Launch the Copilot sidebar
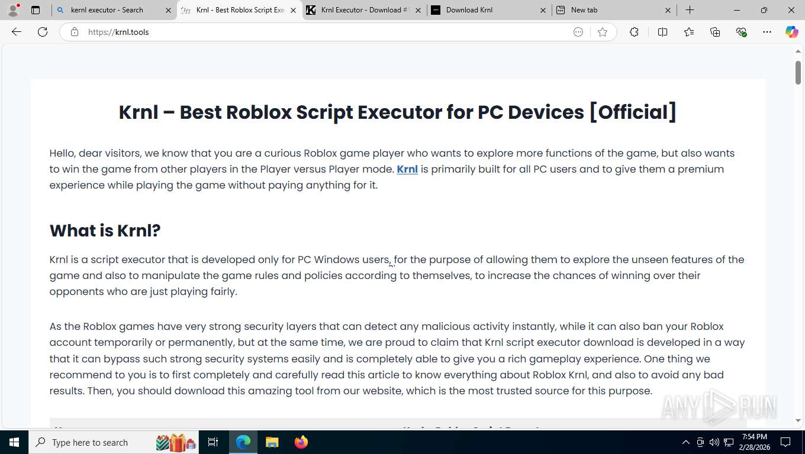Viewport: 805px width, 454px height. coord(792,32)
